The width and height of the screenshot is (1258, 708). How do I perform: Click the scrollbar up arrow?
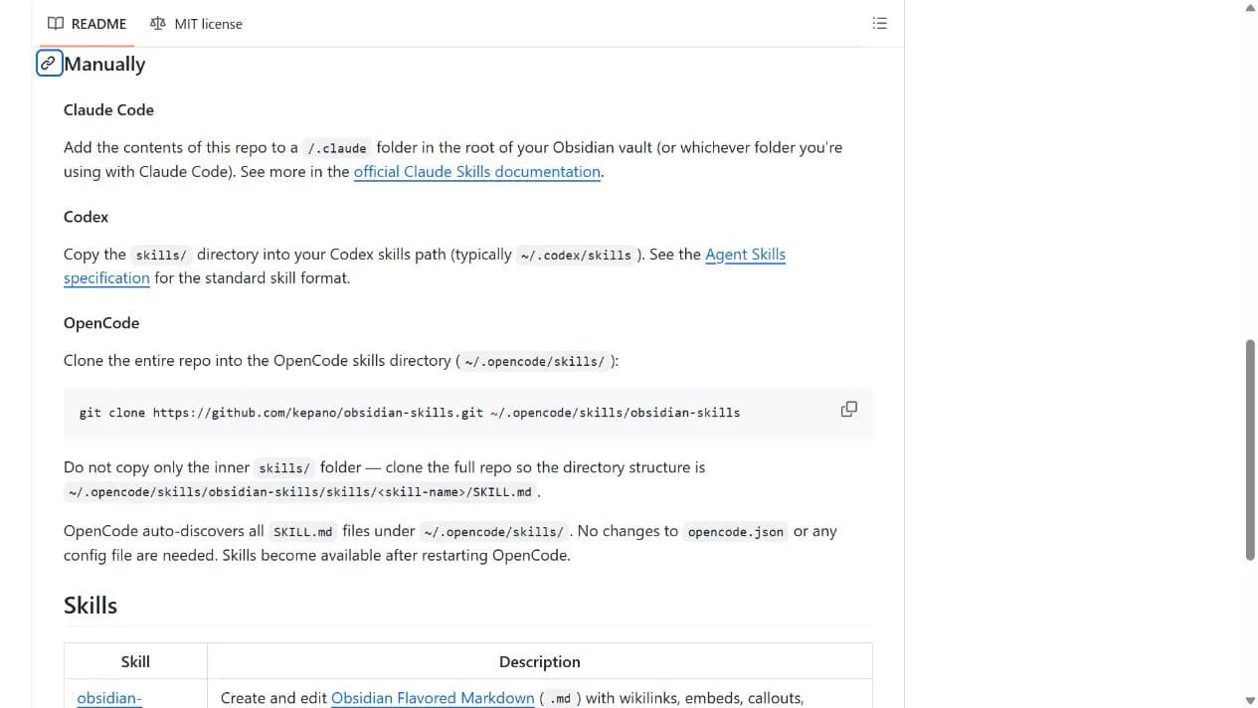pyautogui.click(x=1250, y=8)
